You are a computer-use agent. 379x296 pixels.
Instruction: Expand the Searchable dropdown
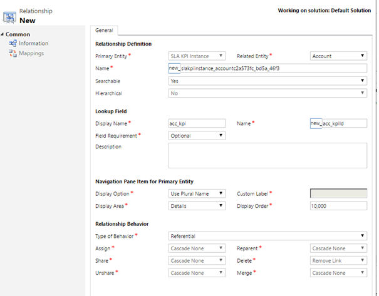click(x=267, y=81)
